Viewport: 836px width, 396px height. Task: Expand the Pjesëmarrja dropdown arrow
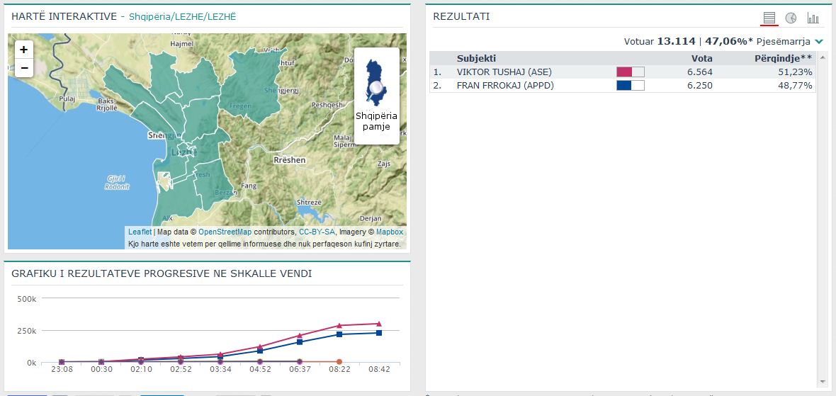coord(819,42)
